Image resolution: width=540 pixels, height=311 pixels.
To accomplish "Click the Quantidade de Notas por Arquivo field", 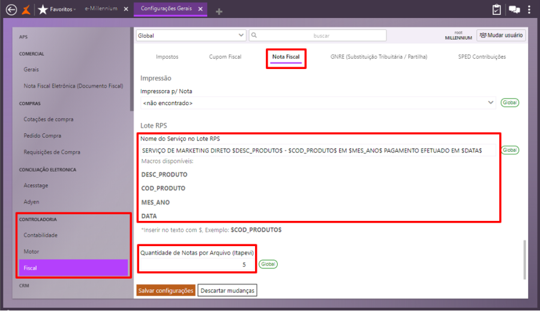I will pyautogui.click(x=197, y=264).
